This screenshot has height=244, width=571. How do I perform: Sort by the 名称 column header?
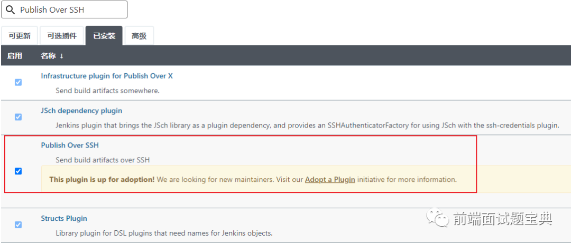pos(52,56)
